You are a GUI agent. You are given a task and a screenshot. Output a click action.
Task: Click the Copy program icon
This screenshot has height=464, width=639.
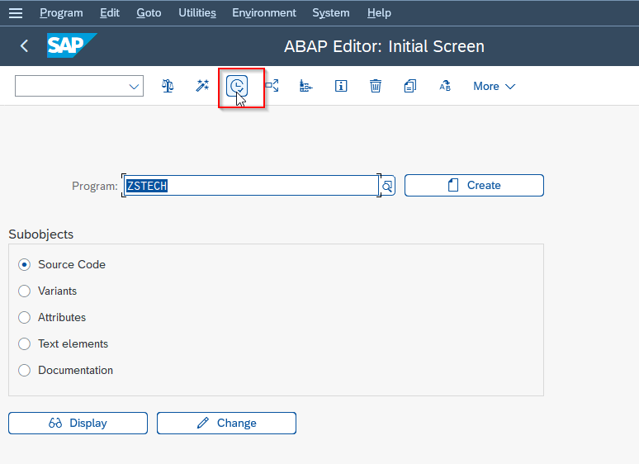coord(410,86)
